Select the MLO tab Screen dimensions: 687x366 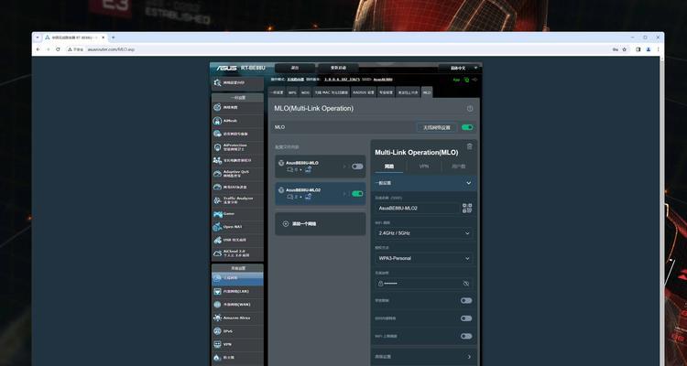[x=427, y=92]
